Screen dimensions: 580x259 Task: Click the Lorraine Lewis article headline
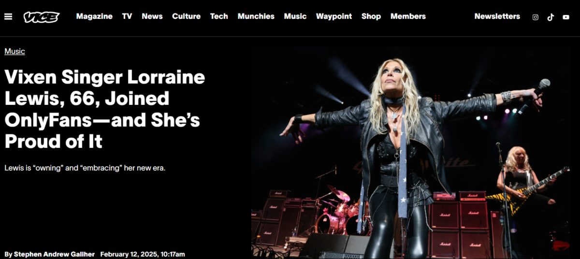click(105, 109)
